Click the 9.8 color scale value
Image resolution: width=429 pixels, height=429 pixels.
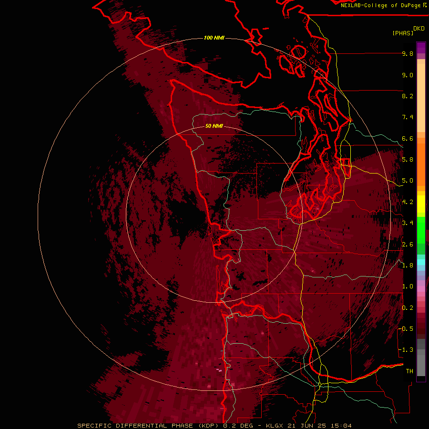(408, 53)
